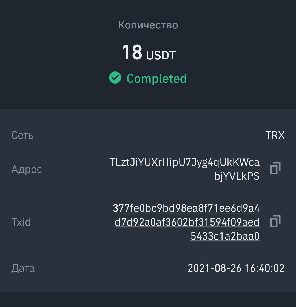Tap the Сеть label

pos(22,135)
